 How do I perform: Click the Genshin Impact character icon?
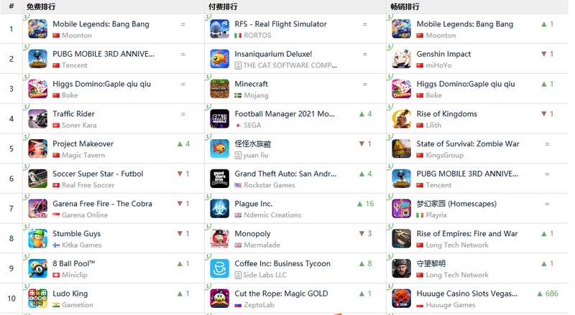click(x=401, y=59)
